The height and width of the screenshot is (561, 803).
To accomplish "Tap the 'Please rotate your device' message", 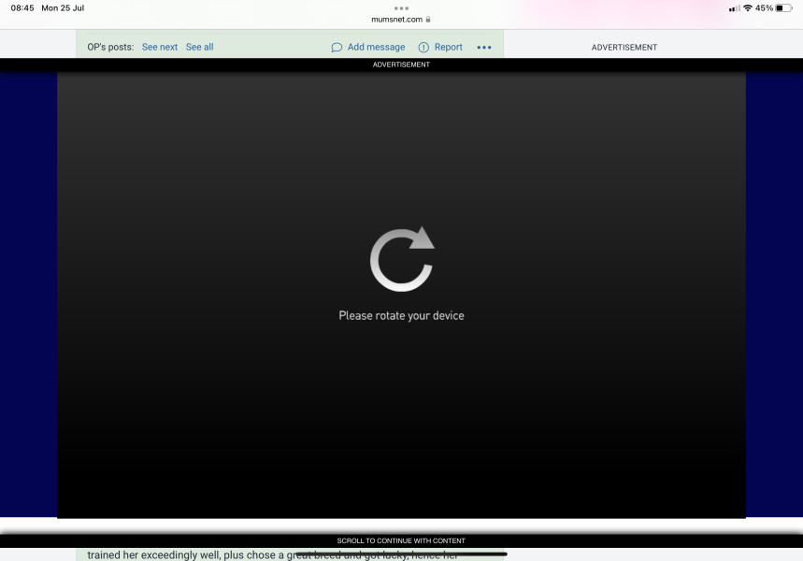I will click(x=401, y=316).
